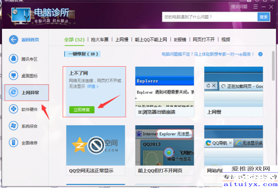The image size is (278, 188).
Task: Open 提交问题 in the title bar
Action: point(239,7)
